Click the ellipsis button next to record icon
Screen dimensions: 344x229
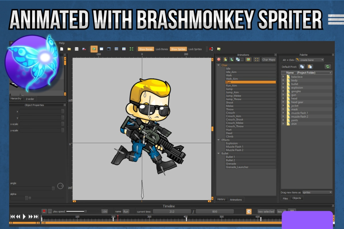pos(50,212)
